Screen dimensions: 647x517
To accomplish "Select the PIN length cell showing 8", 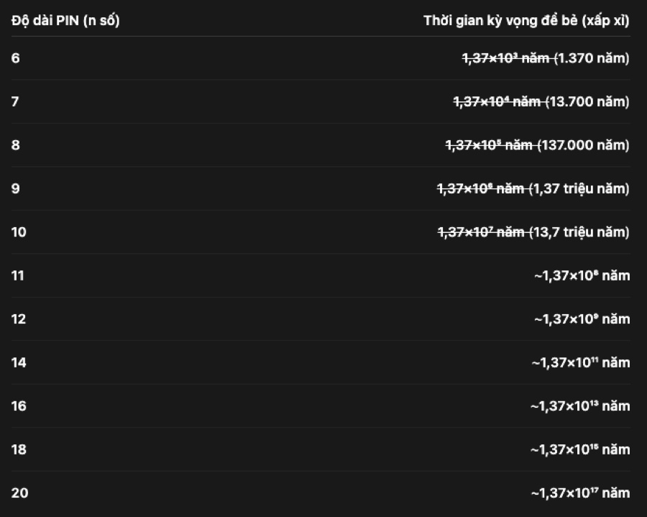I will tap(16, 145).
